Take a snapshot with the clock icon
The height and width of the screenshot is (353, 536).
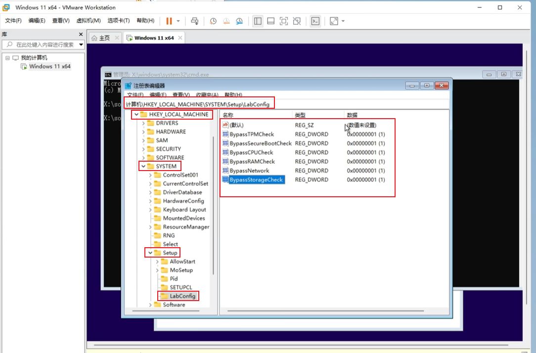click(213, 21)
